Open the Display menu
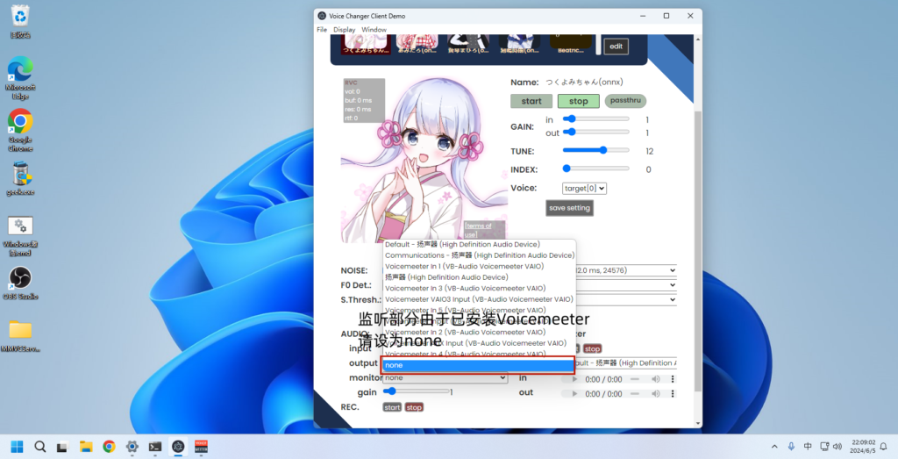Screen dimensions: 898x459 click(x=344, y=29)
